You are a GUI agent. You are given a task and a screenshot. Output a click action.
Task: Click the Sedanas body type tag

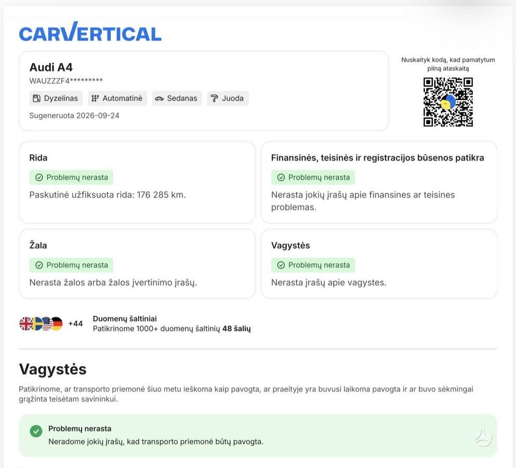177,98
